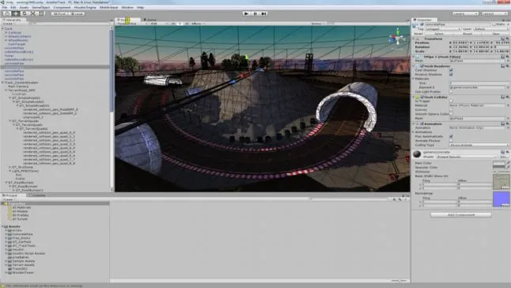The width and height of the screenshot is (511, 288).
Task: Click the Specular Color swatch
Action: 498,167
